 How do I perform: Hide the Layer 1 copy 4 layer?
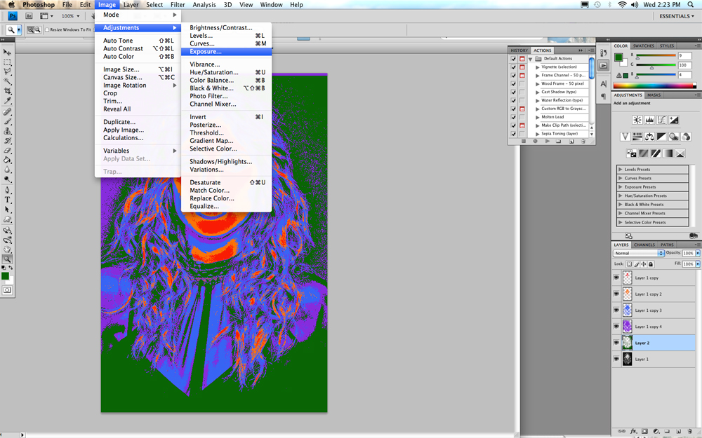tap(616, 327)
